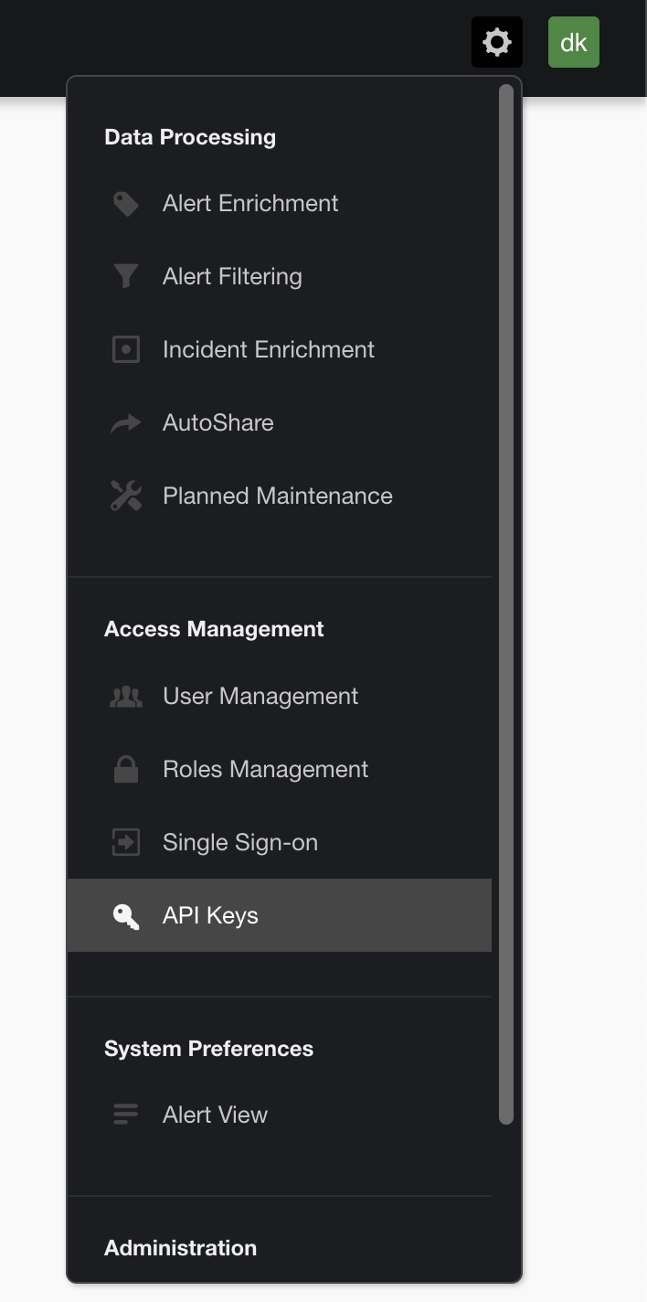The width and height of the screenshot is (647, 1302).
Task: Click the AutoShare share arrow icon
Action: click(x=125, y=422)
